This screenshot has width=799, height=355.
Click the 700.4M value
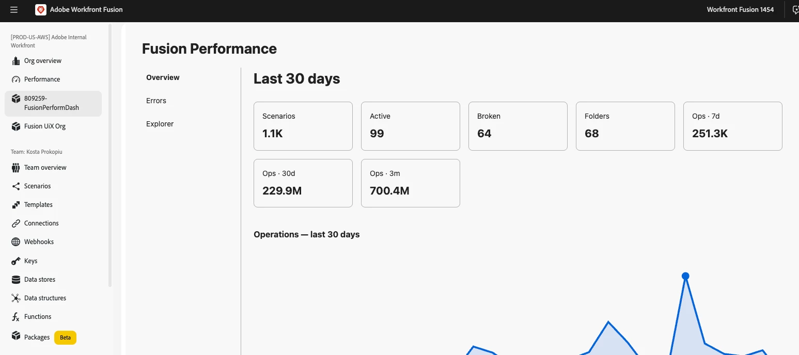(389, 191)
